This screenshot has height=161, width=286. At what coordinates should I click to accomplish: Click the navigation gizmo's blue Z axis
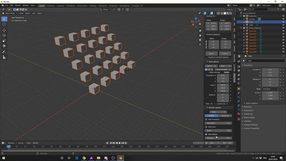coord(196,18)
